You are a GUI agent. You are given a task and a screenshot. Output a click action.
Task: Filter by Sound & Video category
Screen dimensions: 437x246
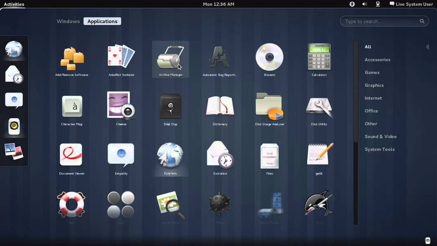coord(380,136)
